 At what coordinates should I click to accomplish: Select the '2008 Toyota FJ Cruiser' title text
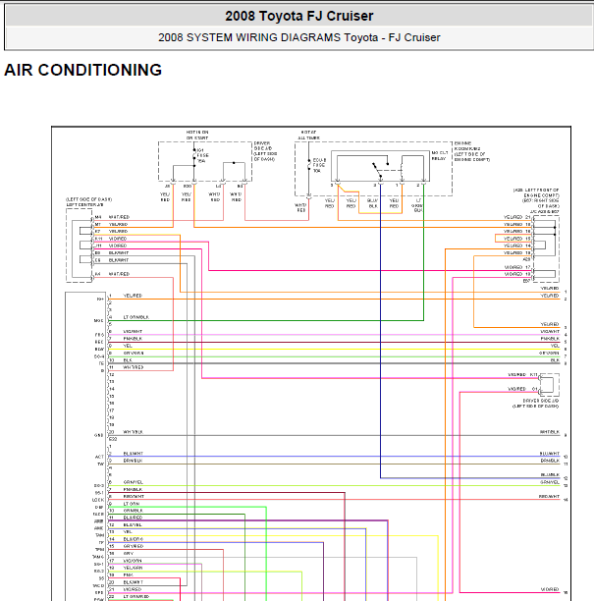pyautogui.click(x=298, y=16)
